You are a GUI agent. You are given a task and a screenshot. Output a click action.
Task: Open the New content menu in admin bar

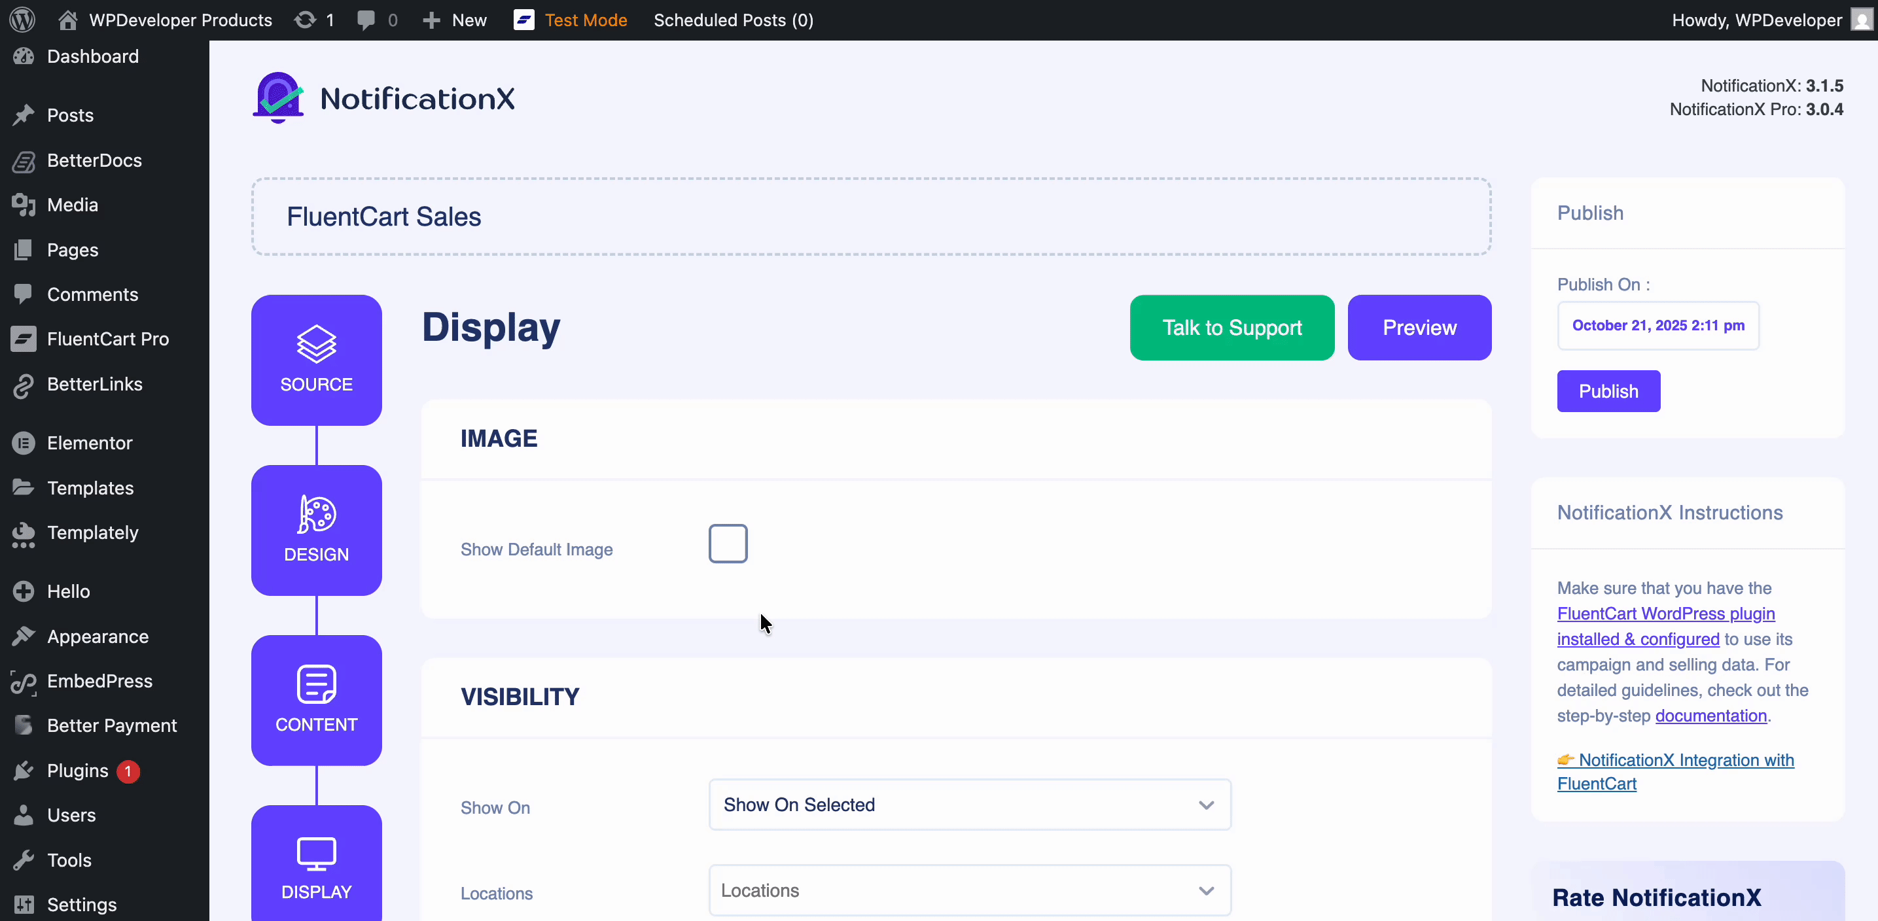[x=455, y=20]
